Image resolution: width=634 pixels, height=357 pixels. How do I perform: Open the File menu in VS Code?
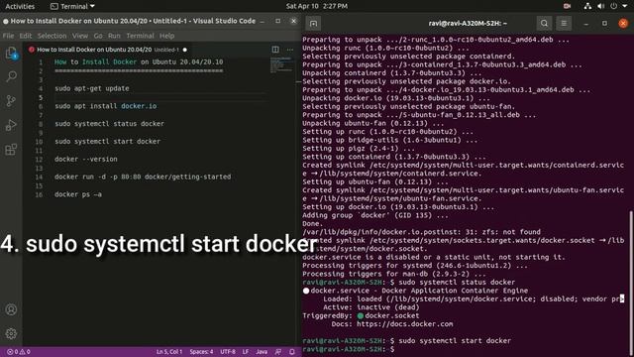[8, 36]
